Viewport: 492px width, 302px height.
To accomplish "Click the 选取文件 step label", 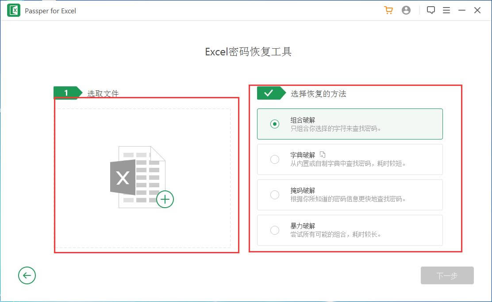I will (x=103, y=93).
